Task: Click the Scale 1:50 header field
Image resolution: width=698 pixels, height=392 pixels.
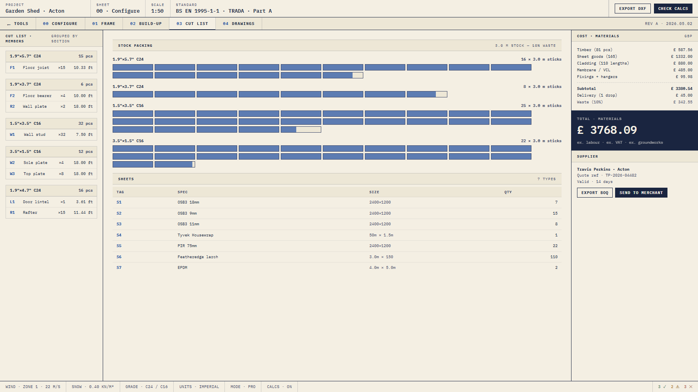Action: [x=158, y=8]
